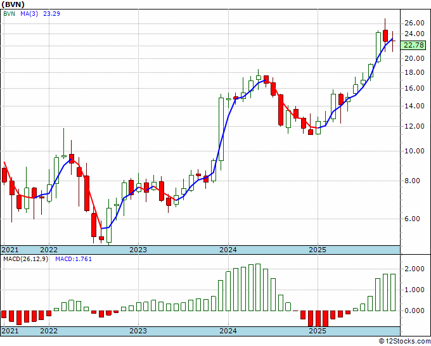The image size is (431, 346).
Task: Click the 2.000 MACD axis label
Action: (415, 269)
